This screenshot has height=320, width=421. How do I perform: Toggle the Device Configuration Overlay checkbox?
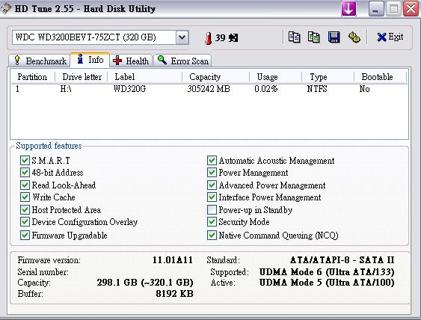tap(25, 222)
